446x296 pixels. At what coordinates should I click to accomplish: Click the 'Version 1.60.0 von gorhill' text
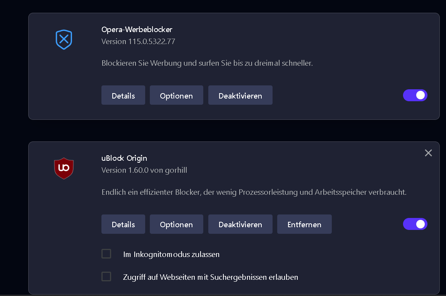coord(144,170)
